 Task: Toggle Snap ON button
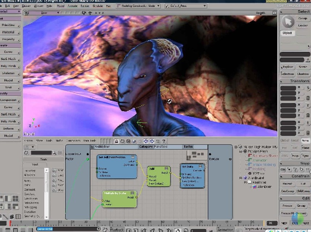point(283,169)
